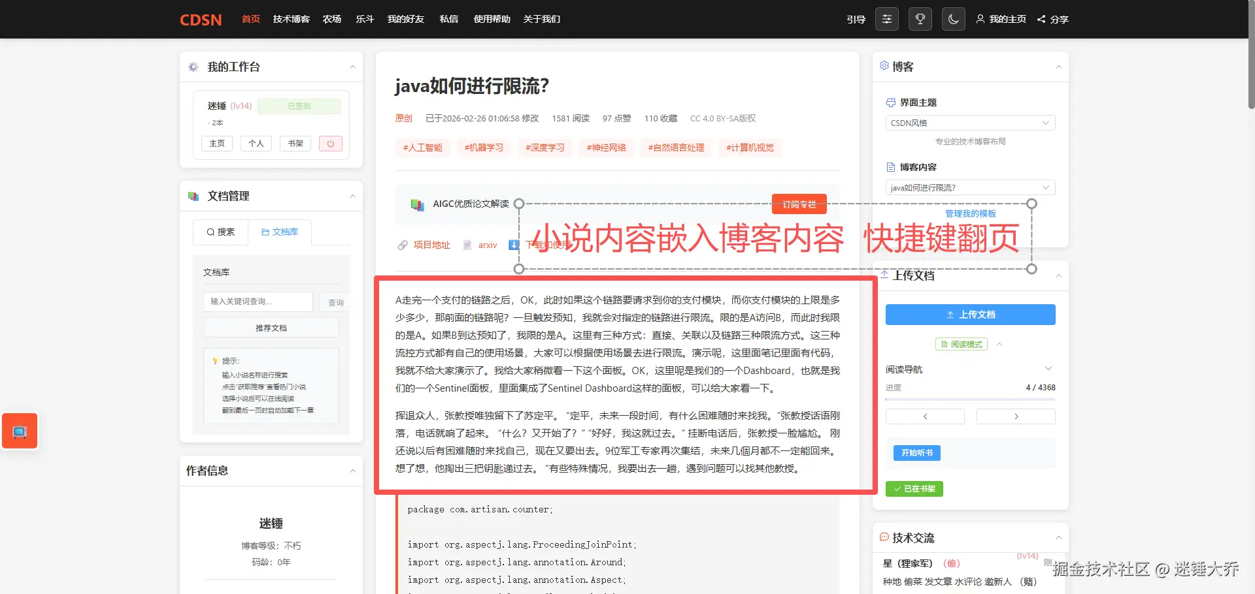Screen dimensions: 1255x594
Task: Click the gear icon beside 我的工作台
Action: [193, 67]
